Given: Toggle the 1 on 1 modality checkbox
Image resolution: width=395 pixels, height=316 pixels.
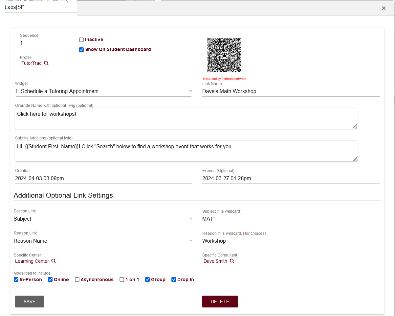Looking at the screenshot, I should coord(122,280).
